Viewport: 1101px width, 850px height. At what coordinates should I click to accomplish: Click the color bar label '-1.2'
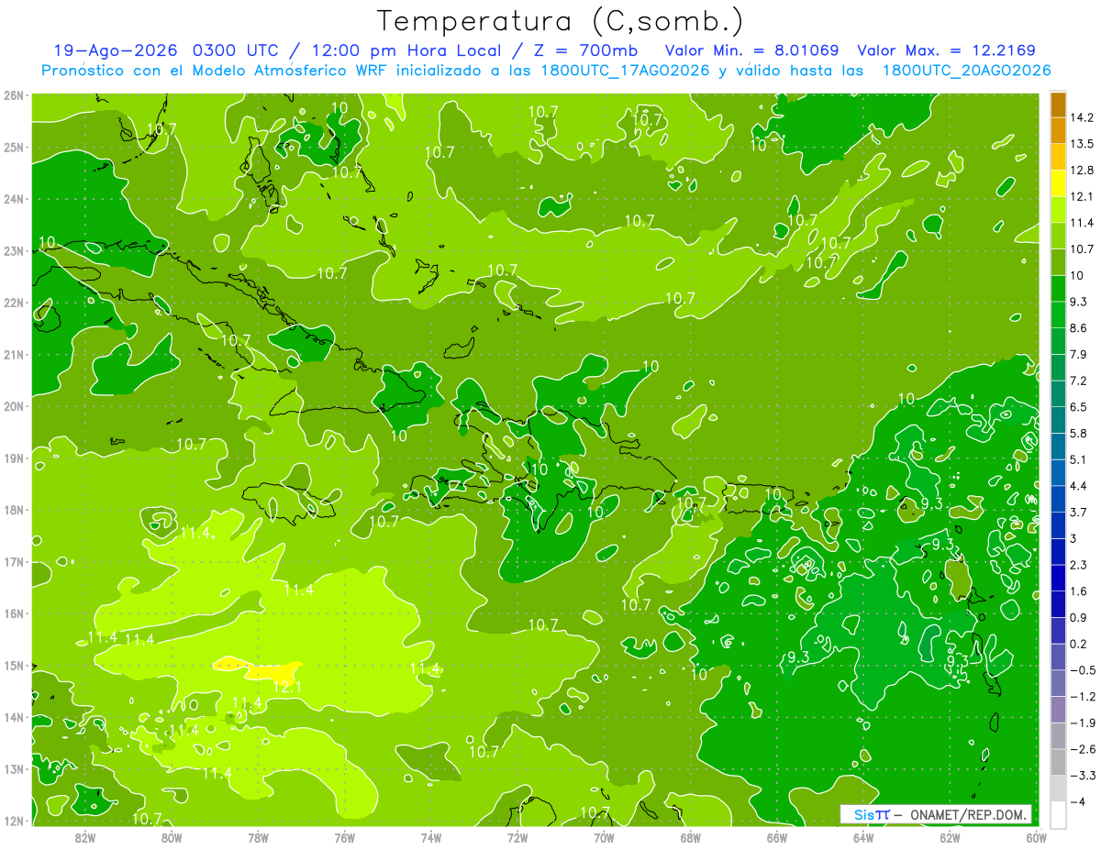[x=1082, y=696]
